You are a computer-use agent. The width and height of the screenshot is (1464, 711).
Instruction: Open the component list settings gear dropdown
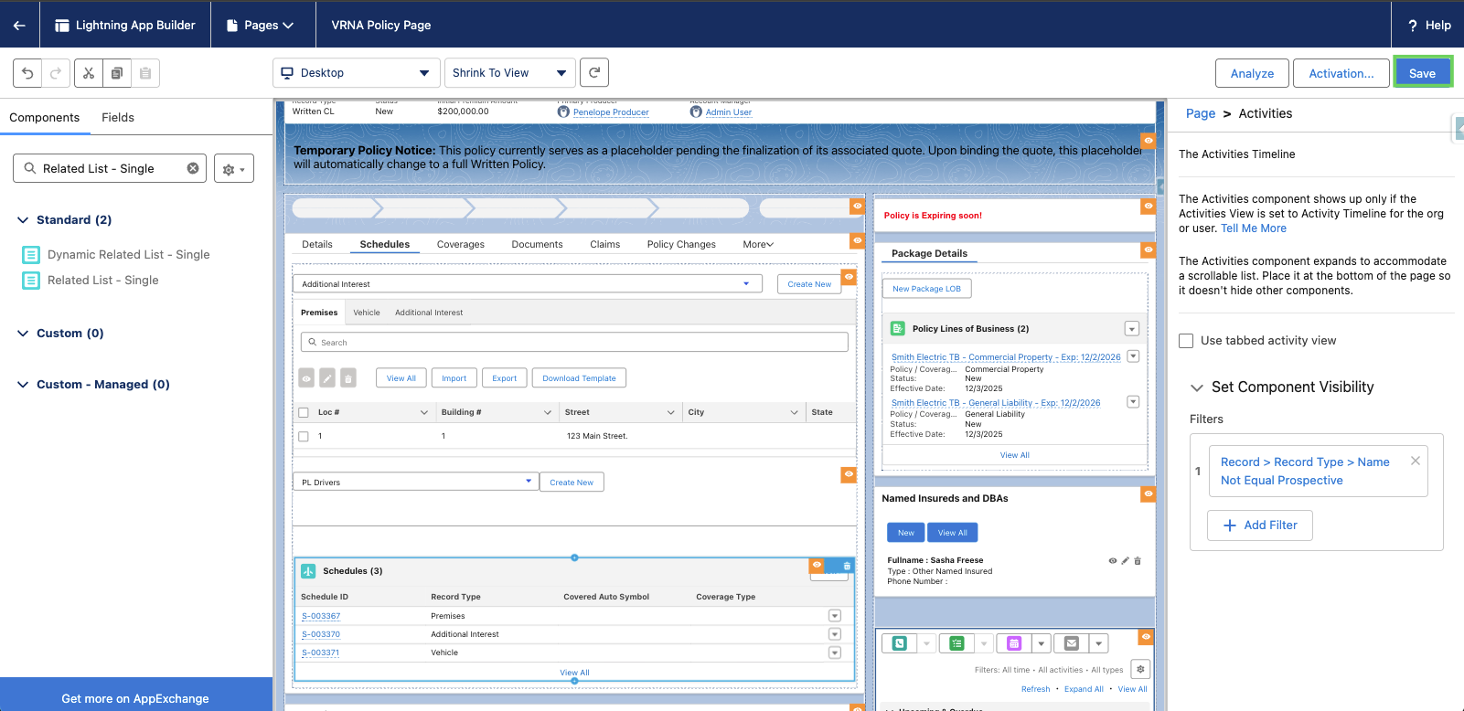[234, 169]
